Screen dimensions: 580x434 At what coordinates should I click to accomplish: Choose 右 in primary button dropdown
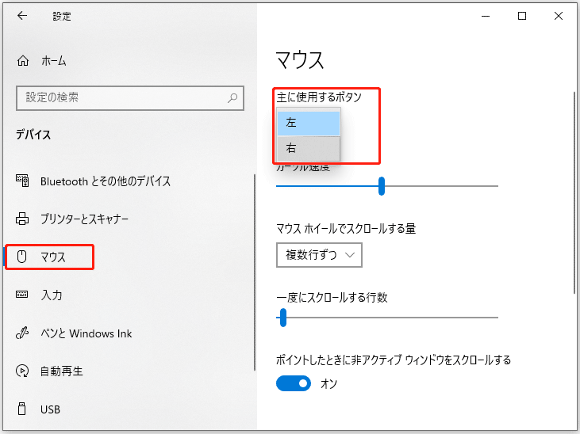309,148
